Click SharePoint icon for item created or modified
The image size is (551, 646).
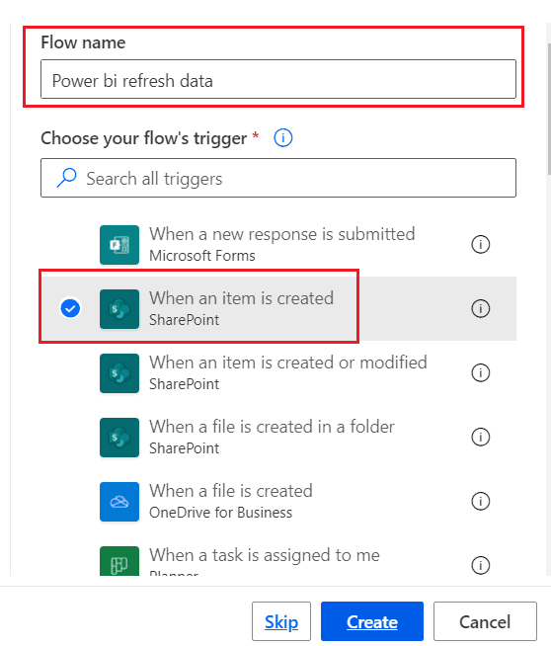tap(119, 373)
